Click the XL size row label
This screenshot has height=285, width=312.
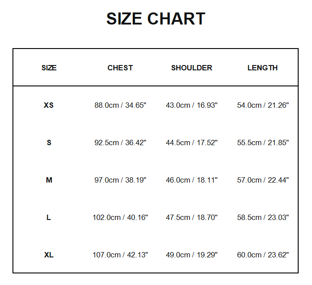point(49,255)
